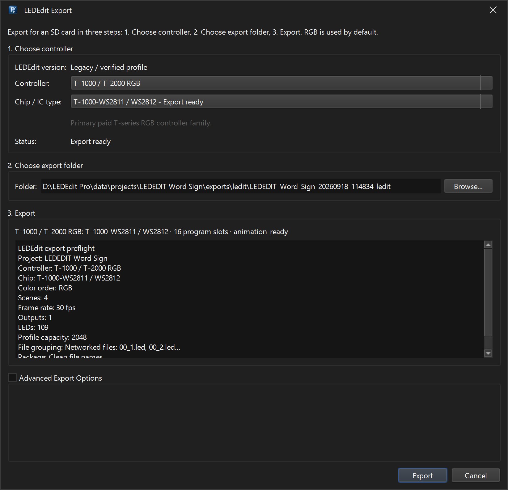Click the 'Project: LEDEDIT Word Sign' line
The width and height of the screenshot is (508, 490).
point(63,258)
